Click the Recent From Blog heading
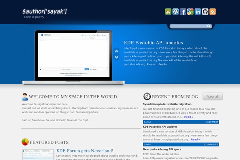This screenshot has width=240, height=160. [x=175, y=97]
